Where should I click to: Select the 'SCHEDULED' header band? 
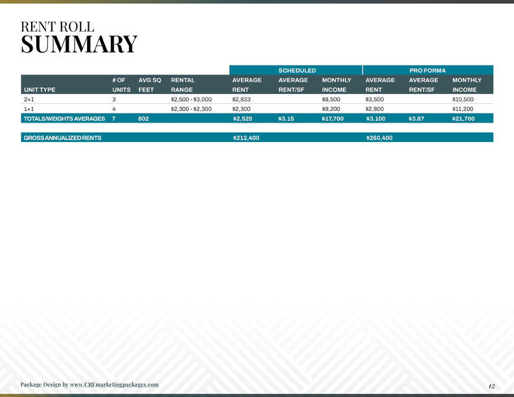tap(296, 70)
